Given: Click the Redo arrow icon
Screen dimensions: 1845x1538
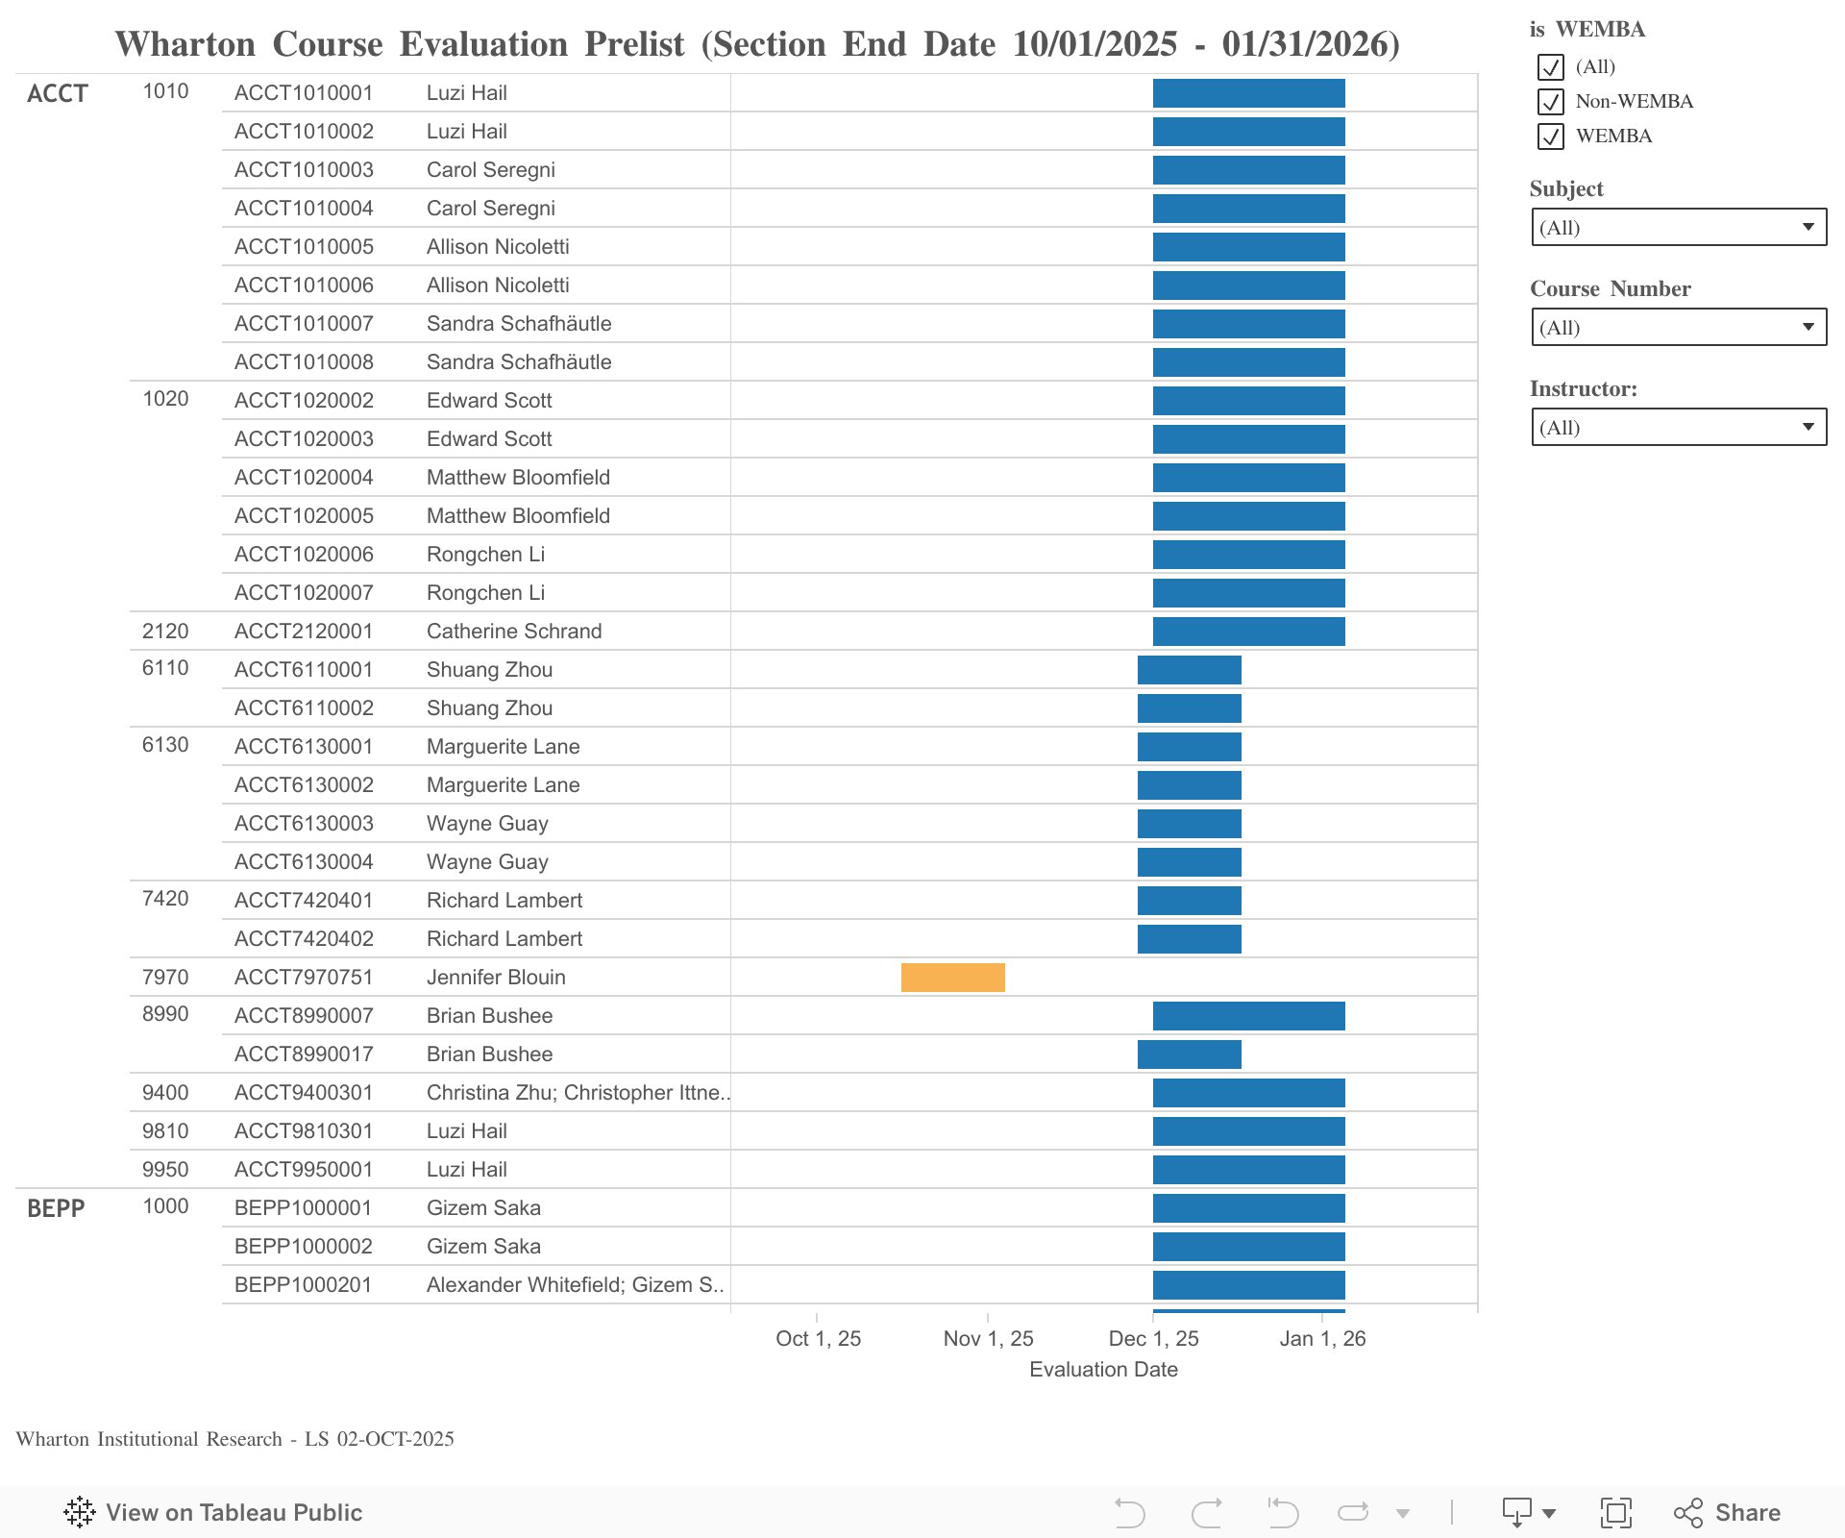Looking at the screenshot, I should 1206,1512.
